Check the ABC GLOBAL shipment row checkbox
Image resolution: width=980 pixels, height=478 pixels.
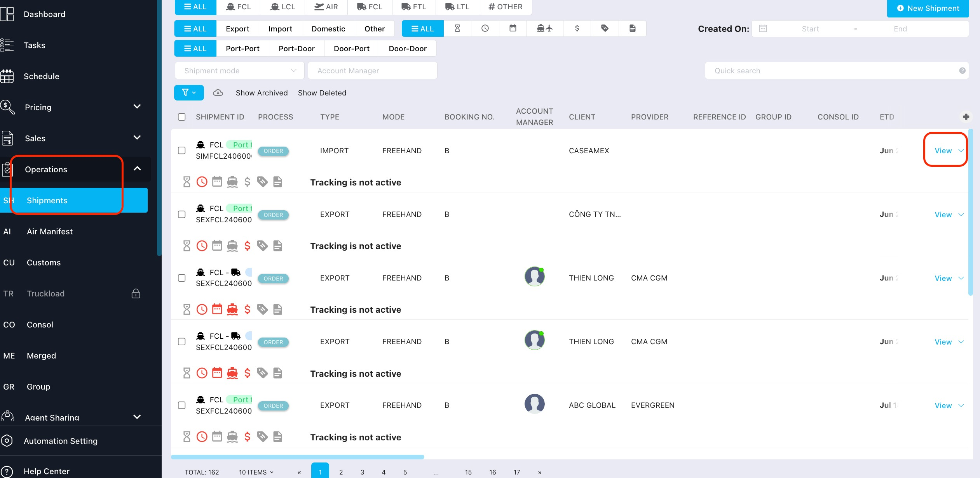tap(181, 405)
